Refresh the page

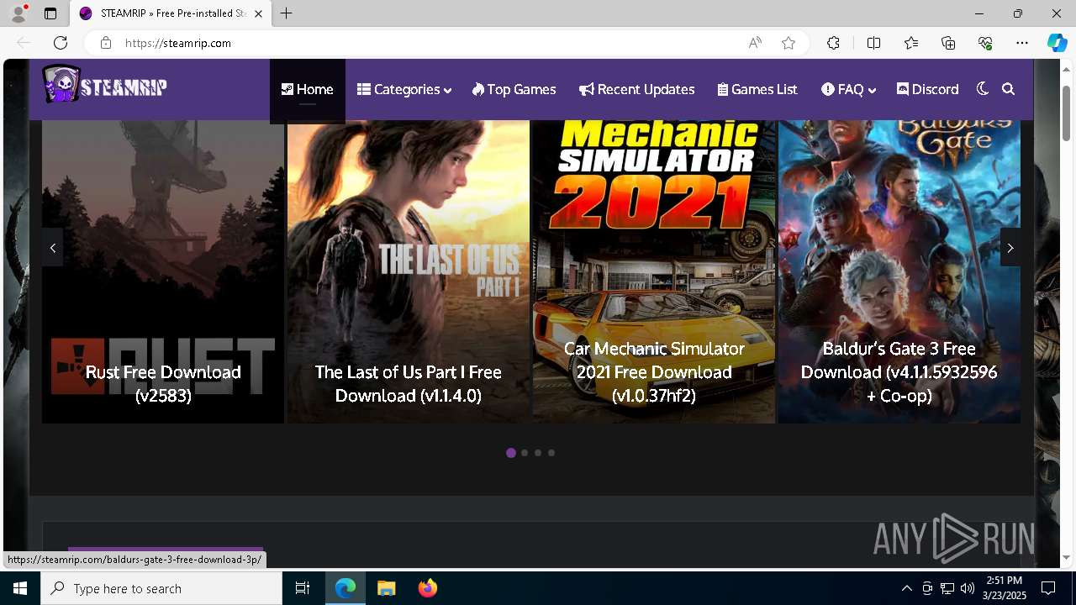coord(61,43)
